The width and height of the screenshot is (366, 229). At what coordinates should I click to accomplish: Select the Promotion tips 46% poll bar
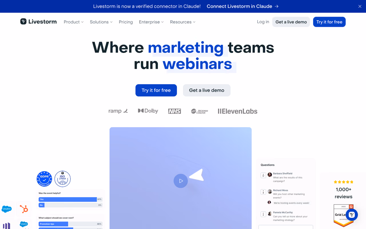coord(70,224)
